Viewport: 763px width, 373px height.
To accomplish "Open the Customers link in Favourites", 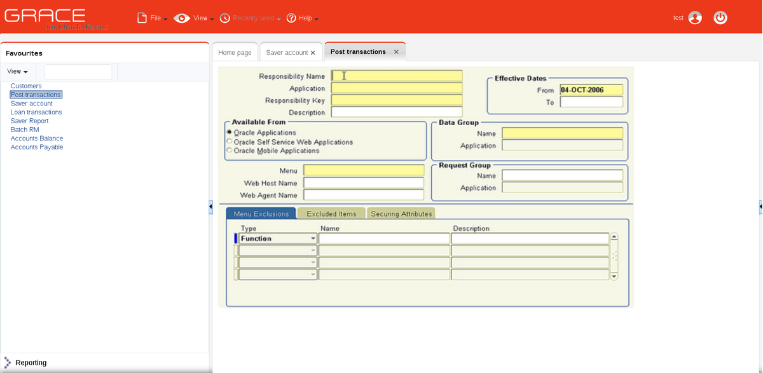I will pos(25,86).
